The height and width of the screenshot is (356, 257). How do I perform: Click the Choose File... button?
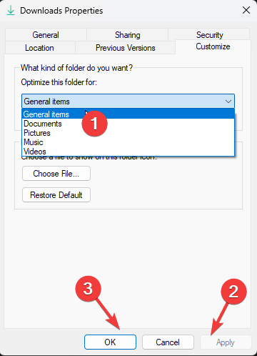click(56, 174)
